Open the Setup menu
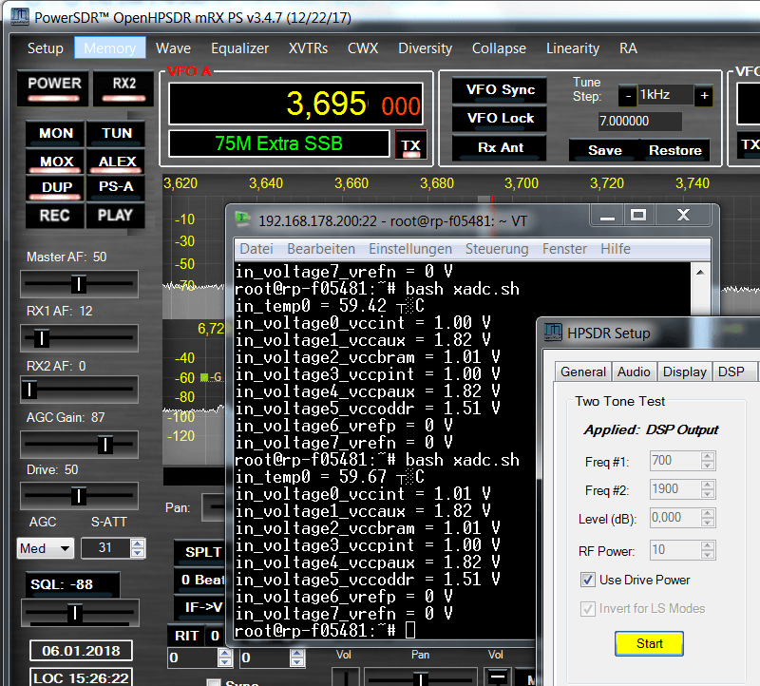 point(45,48)
